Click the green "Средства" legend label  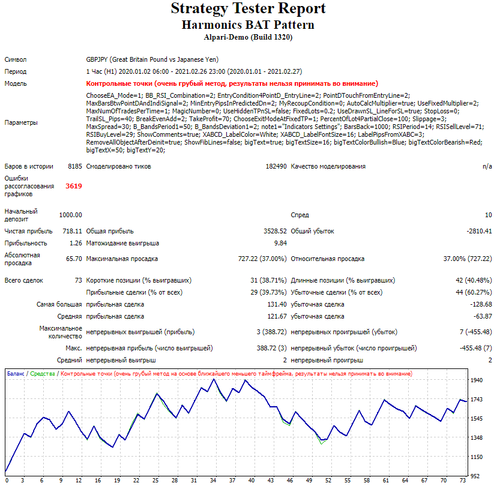click(43, 373)
